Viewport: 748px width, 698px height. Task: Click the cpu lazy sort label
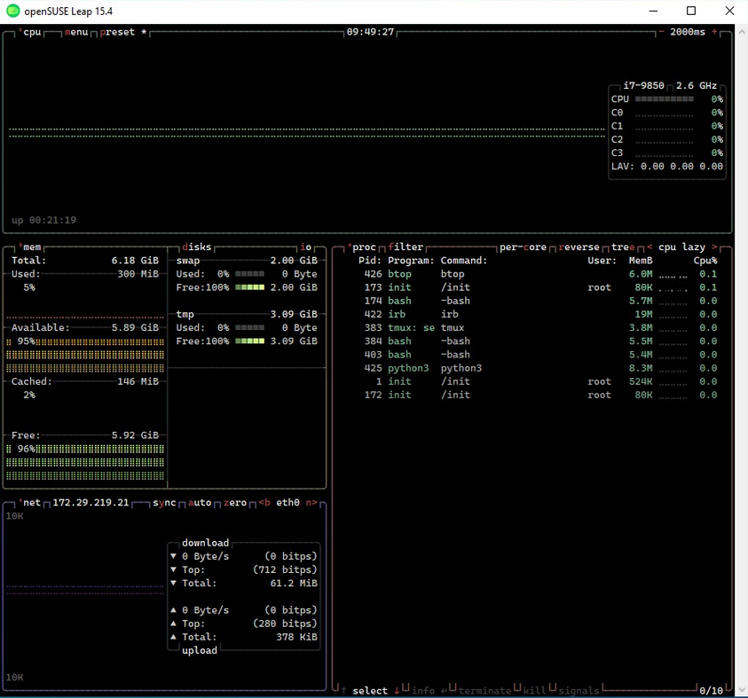[x=681, y=247]
